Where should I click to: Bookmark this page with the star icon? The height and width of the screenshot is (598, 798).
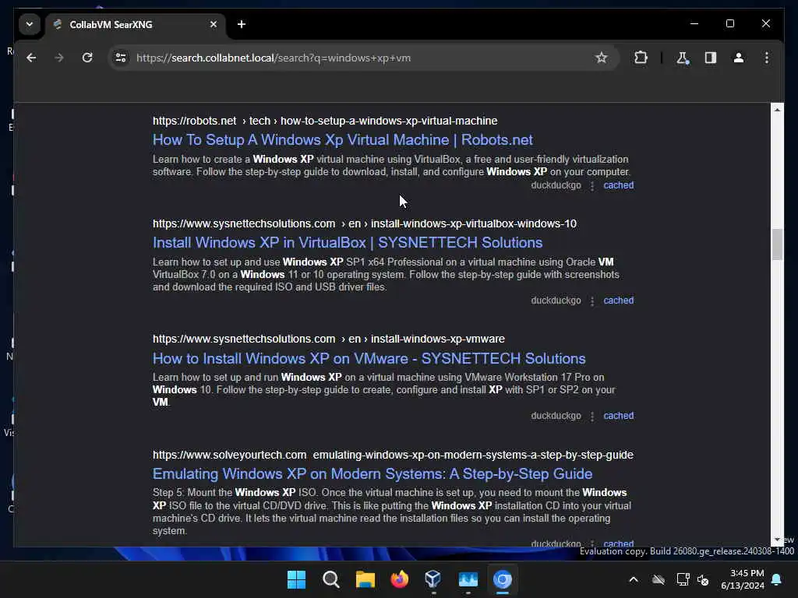click(x=601, y=58)
